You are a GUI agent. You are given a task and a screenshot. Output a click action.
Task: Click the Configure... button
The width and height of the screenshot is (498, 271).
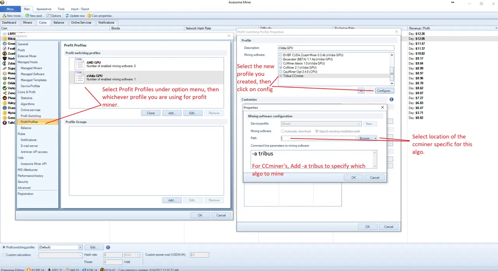pos(385,91)
